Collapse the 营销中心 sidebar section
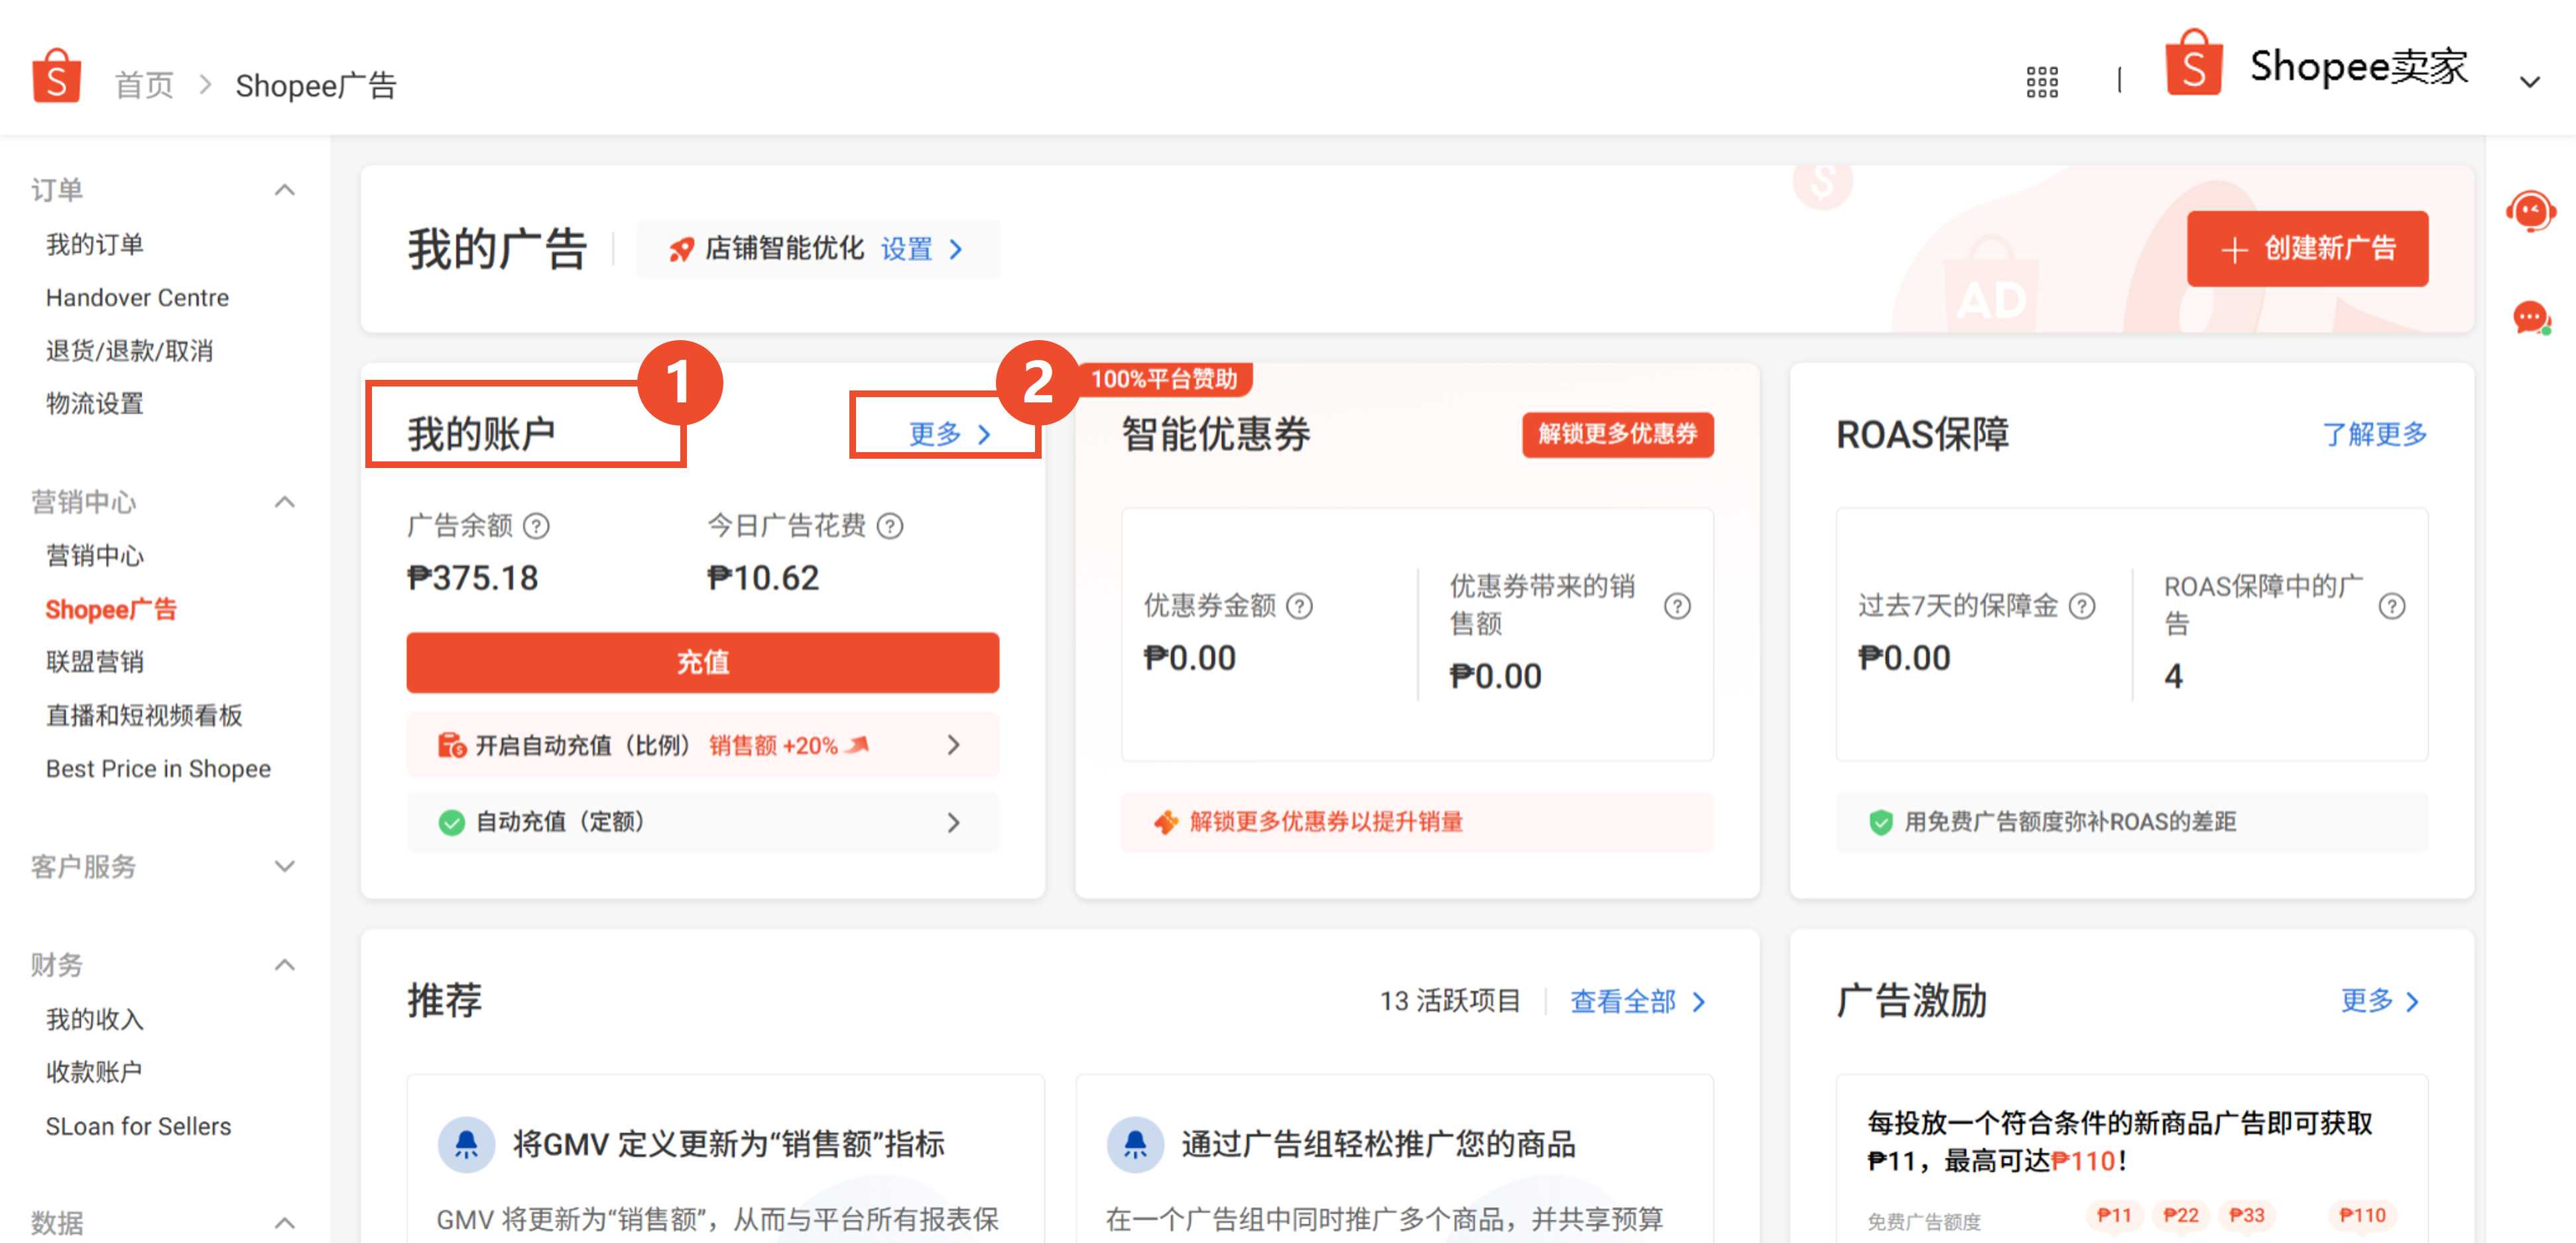Image resolution: width=2576 pixels, height=1243 pixels. click(285, 502)
